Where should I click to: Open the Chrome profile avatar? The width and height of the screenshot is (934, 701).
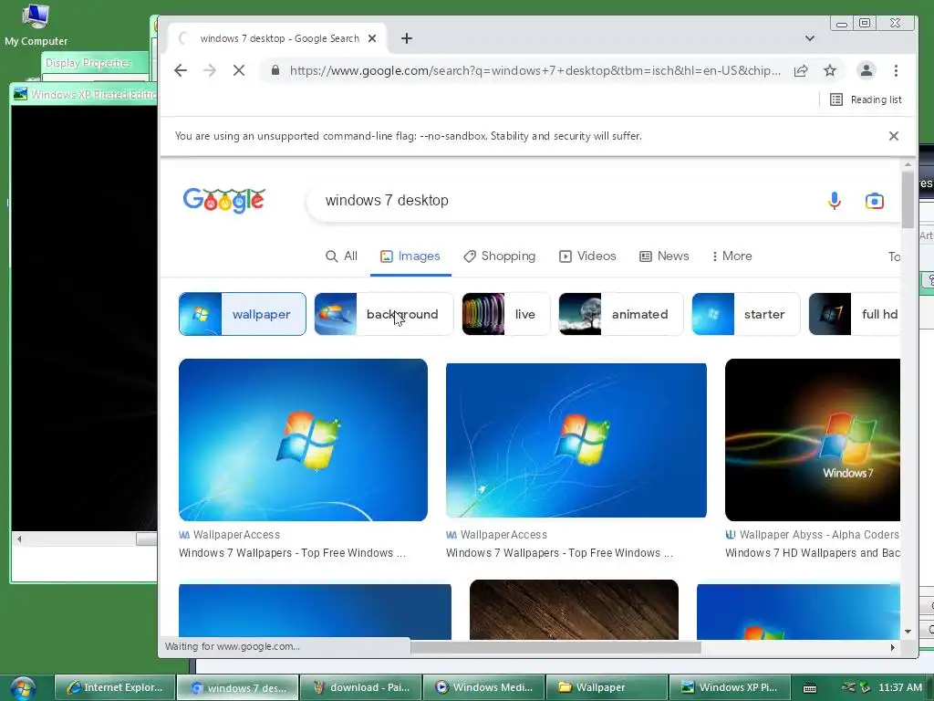(x=867, y=70)
